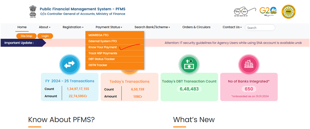
Task: Select MGNREGA FTO from the menu
Action: click(x=115, y=35)
